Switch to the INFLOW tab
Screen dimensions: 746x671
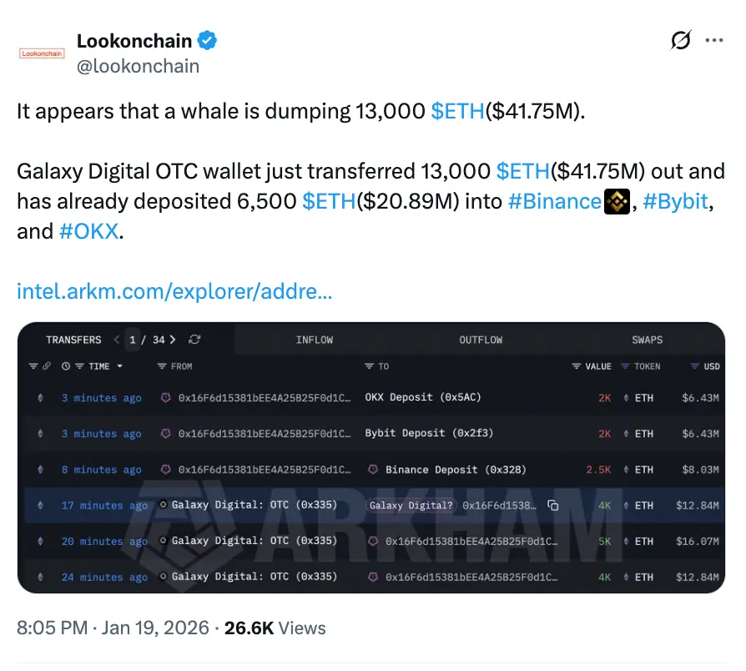point(315,340)
